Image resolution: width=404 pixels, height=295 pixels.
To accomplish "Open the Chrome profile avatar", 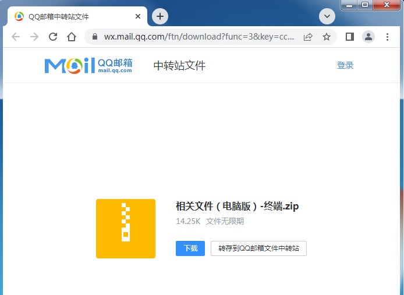I will 368,37.
